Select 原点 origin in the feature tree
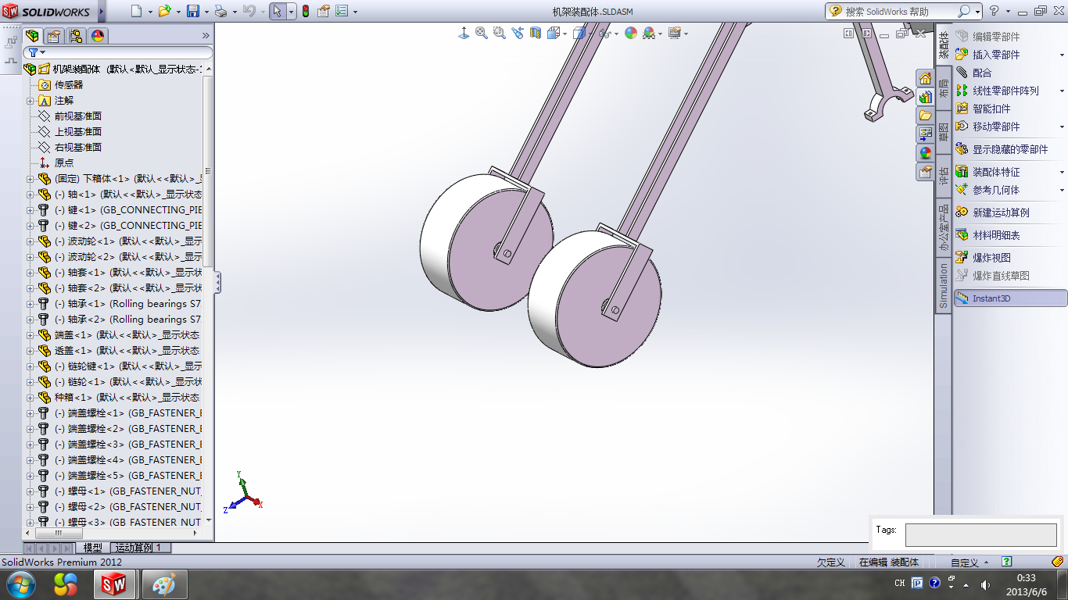The image size is (1068, 600). pyautogui.click(x=64, y=163)
